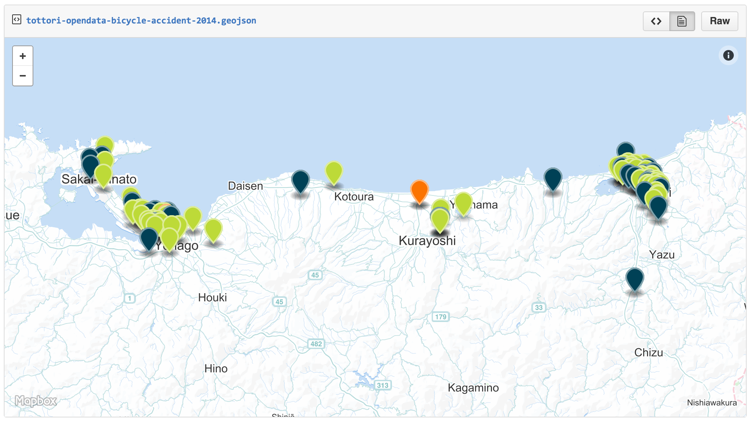Click the map zoom in plus button
752x422 pixels.
(23, 56)
